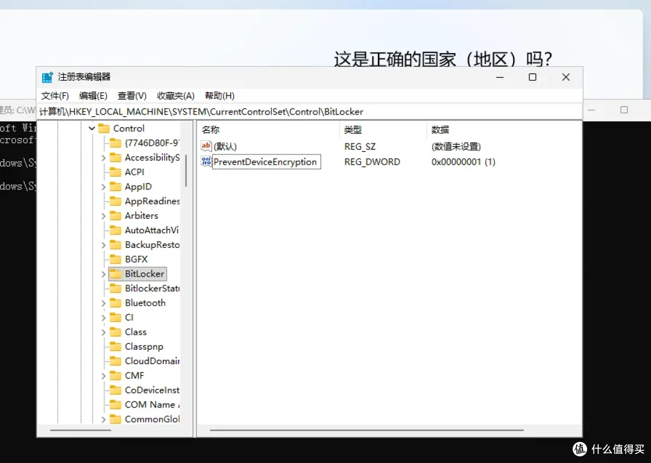Screen dimensions: 651x463
Task: Open the 编辑(E) menu
Action: click(x=93, y=96)
